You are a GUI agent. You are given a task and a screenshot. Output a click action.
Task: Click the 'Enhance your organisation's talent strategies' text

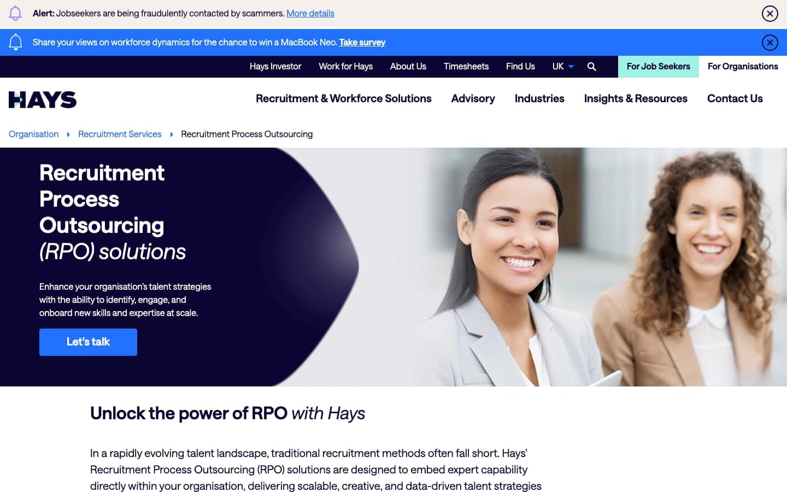125,300
